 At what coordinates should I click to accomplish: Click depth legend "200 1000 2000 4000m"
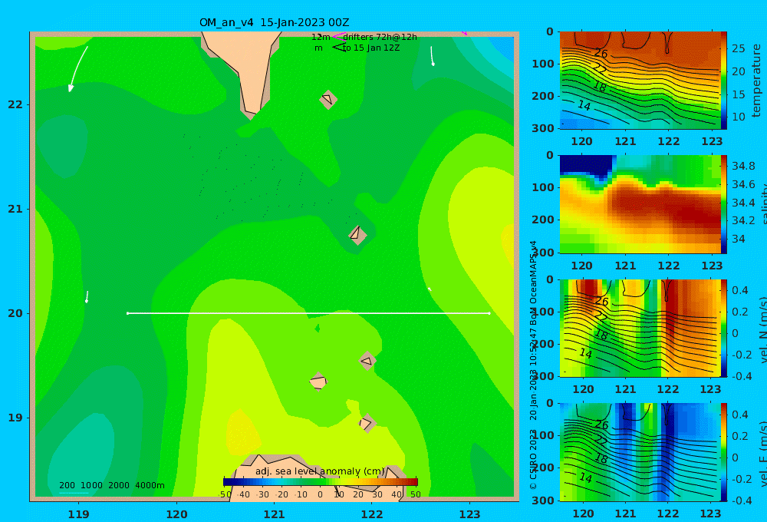(111, 485)
